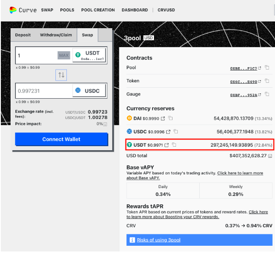Click the DAI coin icon in reserves
The image size is (275, 255).
point(129,118)
